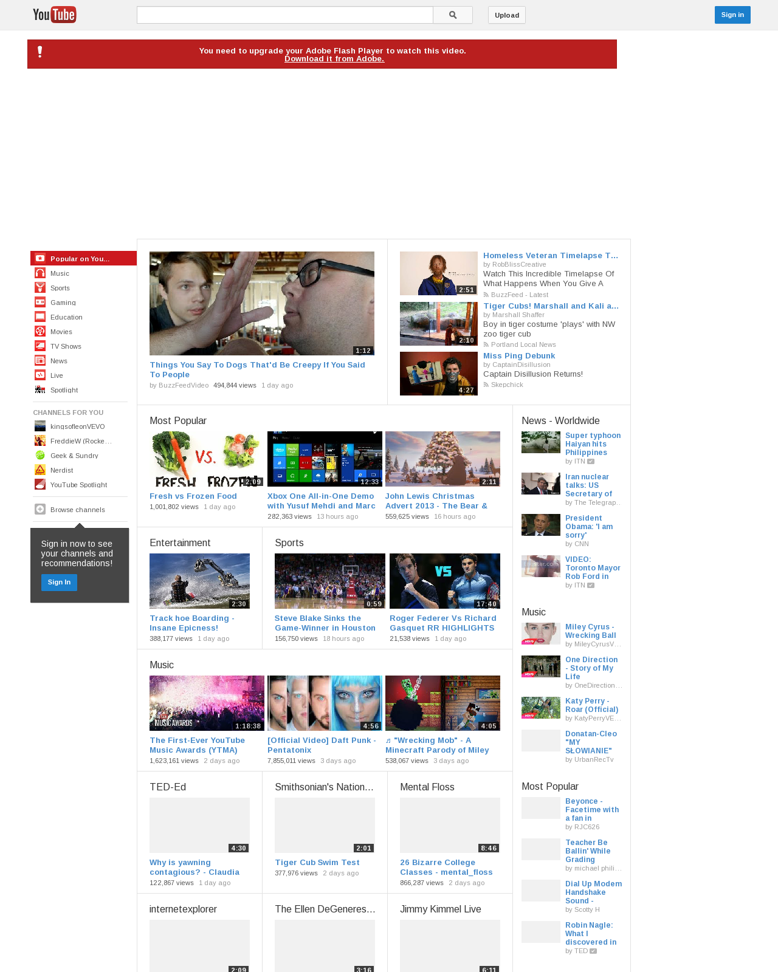Open the Live category link
The width and height of the screenshot is (778, 972).
pyautogui.click(x=57, y=375)
